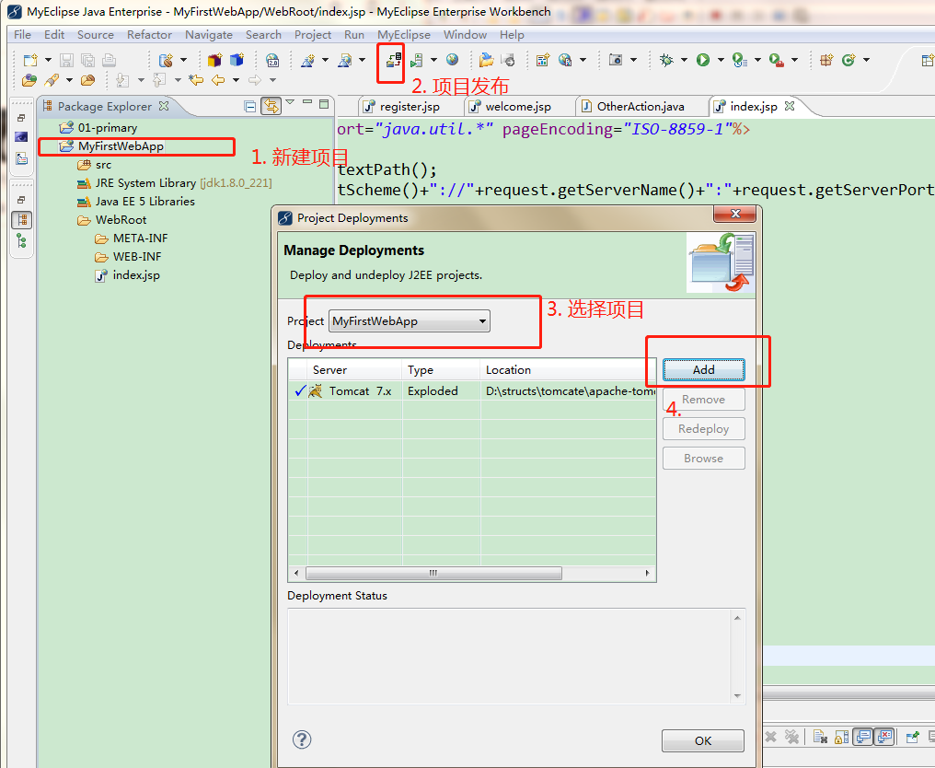
Task: Click the Redeploy button
Action: coord(704,428)
